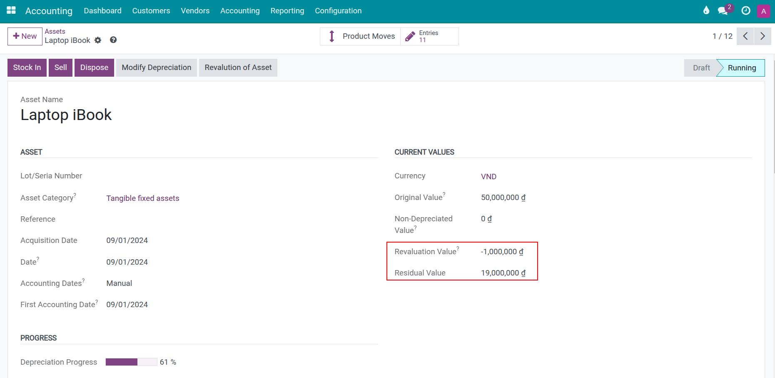Go back to Assets breadcrumb

[55, 31]
